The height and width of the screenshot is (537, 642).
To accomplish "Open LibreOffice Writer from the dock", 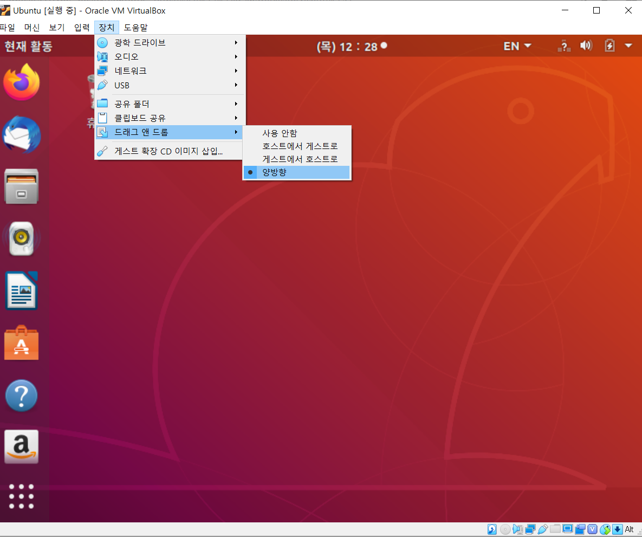I will point(21,290).
